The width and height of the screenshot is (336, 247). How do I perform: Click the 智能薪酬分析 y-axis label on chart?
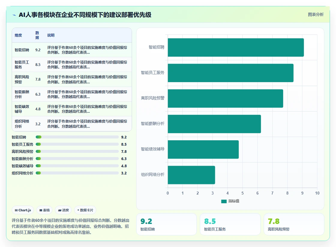pyautogui.click(x=153, y=123)
